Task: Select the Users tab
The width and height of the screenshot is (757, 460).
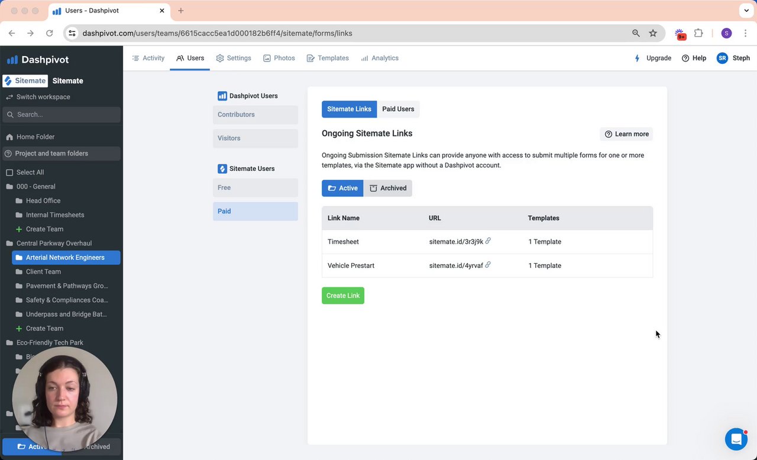Action: pyautogui.click(x=190, y=58)
